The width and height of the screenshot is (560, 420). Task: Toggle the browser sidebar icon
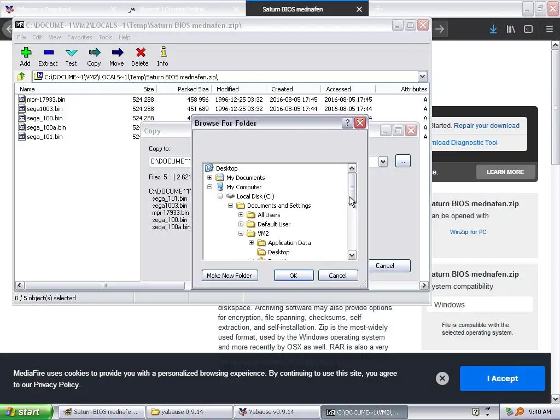[528, 30]
